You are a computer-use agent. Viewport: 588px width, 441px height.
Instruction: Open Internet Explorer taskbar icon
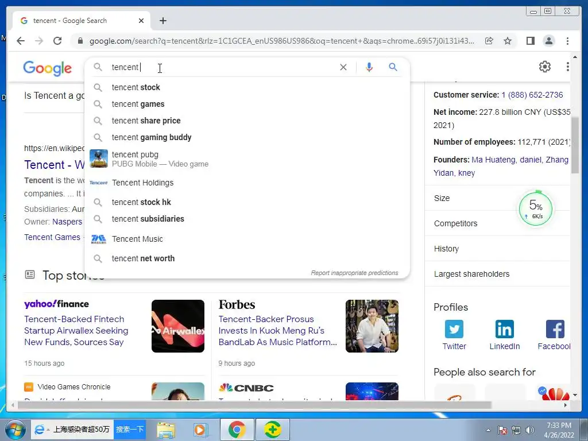[x=40, y=430]
